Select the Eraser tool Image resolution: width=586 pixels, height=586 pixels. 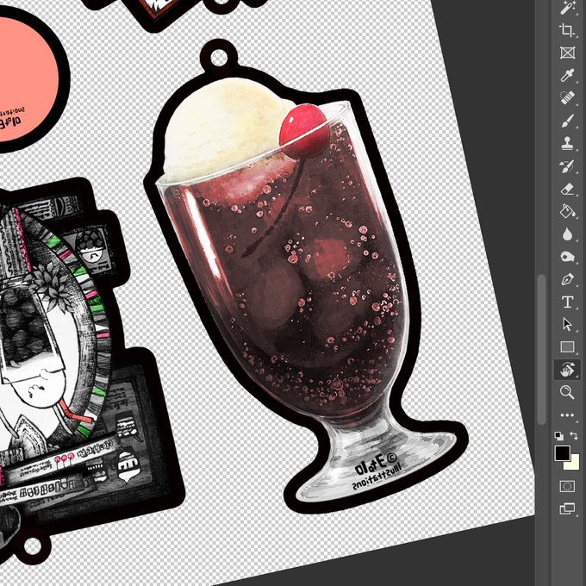[567, 189]
